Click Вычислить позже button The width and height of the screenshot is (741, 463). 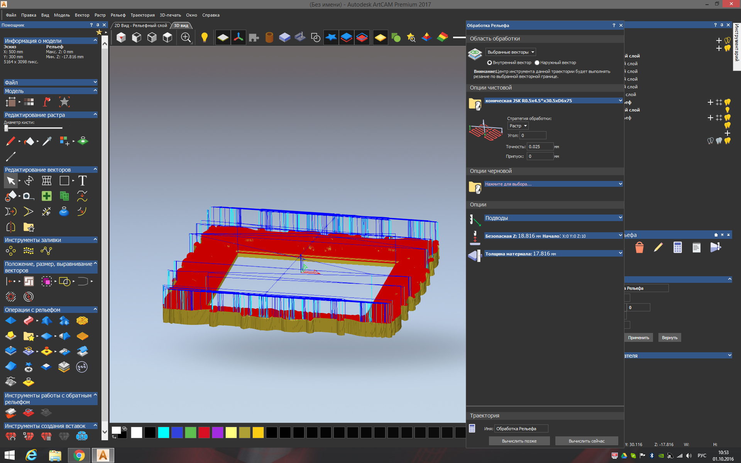pyautogui.click(x=519, y=441)
